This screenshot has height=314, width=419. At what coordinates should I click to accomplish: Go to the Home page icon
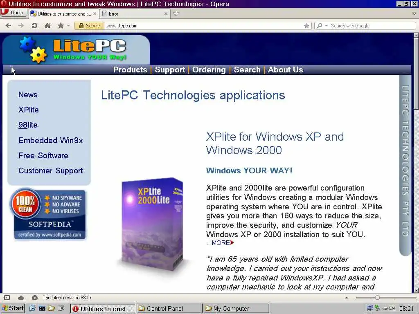pos(47,26)
